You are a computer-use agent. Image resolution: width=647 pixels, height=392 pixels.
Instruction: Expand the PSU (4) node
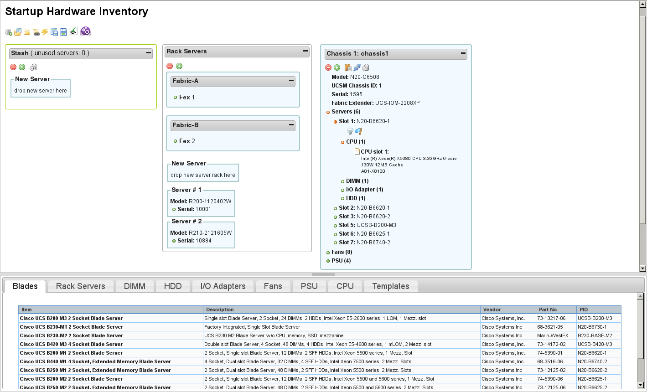(x=328, y=261)
